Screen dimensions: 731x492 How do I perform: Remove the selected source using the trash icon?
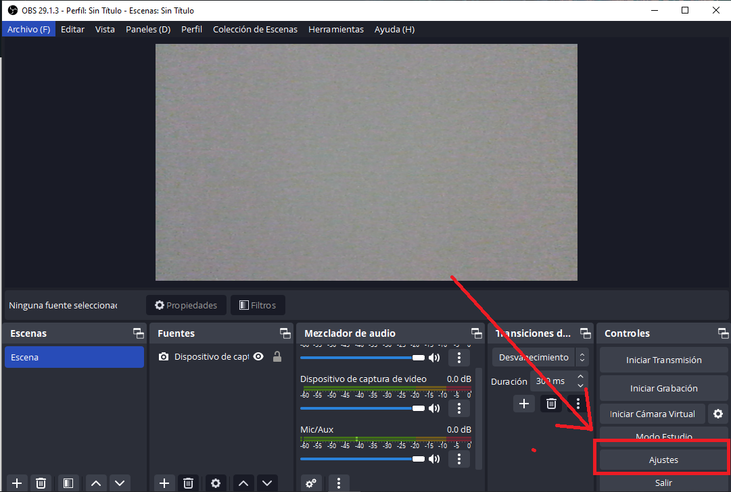pyautogui.click(x=188, y=483)
